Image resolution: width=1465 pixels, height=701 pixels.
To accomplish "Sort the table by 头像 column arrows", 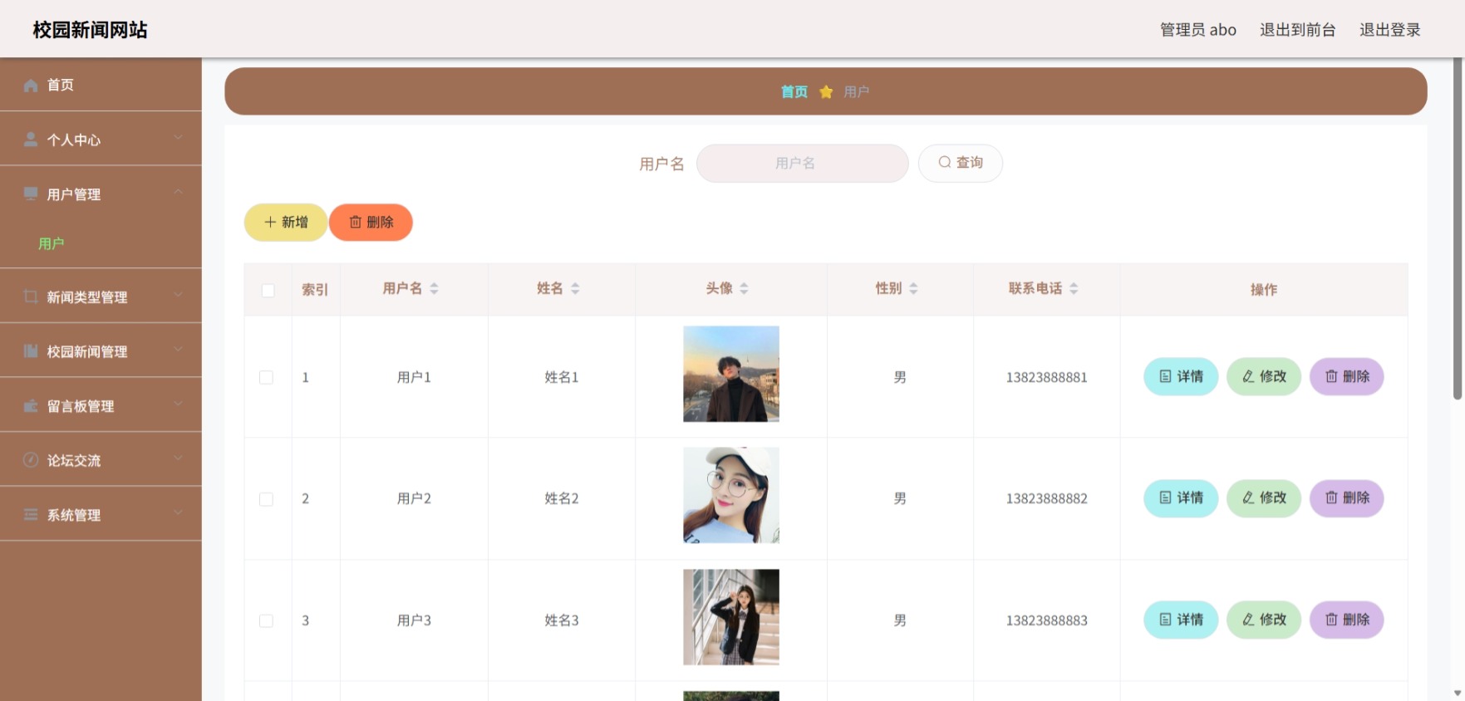I will click(x=744, y=288).
